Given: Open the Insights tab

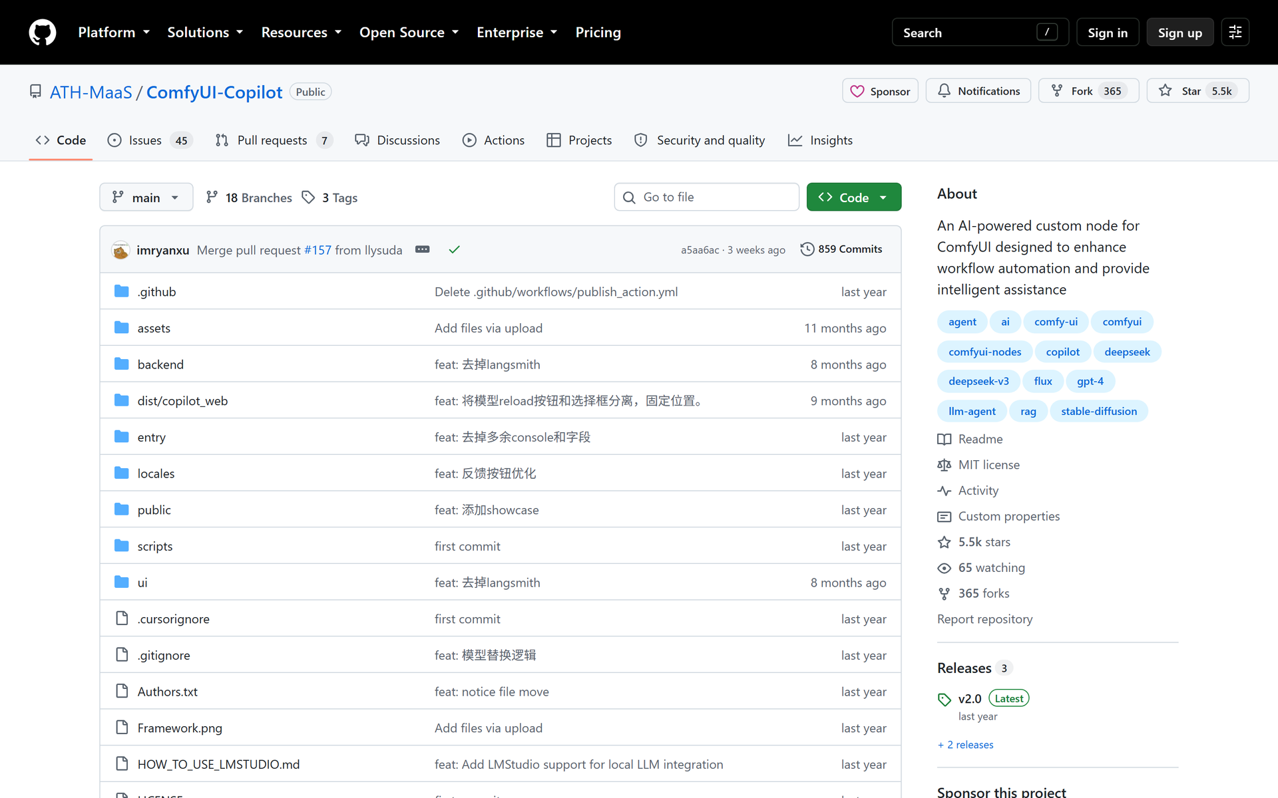Looking at the screenshot, I should (x=821, y=140).
